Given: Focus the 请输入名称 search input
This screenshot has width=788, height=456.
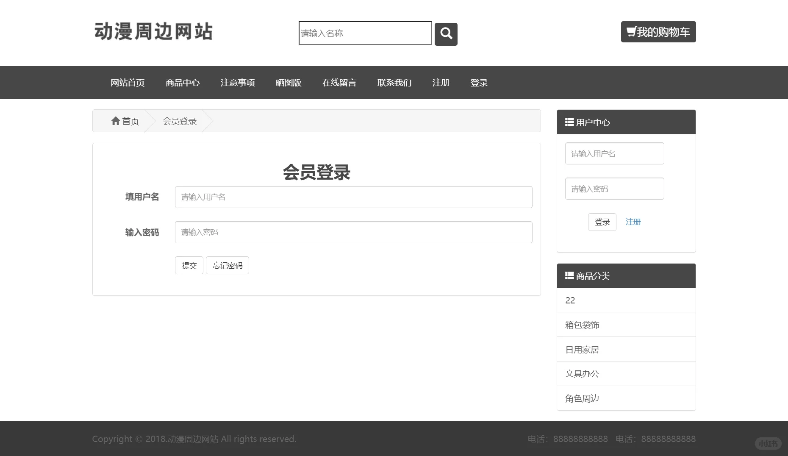Looking at the screenshot, I should [364, 33].
